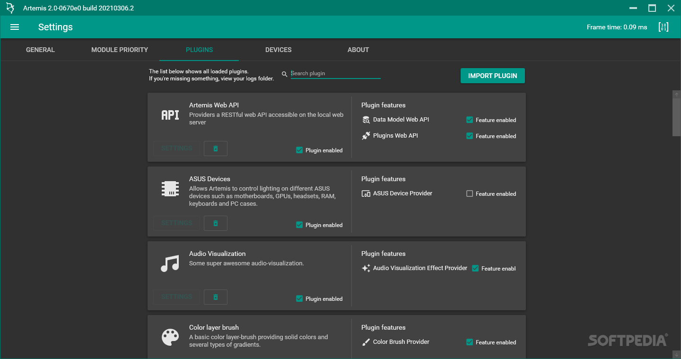Screen dimensions: 681x359
Task: Click the search magnifier icon
Action: [x=284, y=74]
